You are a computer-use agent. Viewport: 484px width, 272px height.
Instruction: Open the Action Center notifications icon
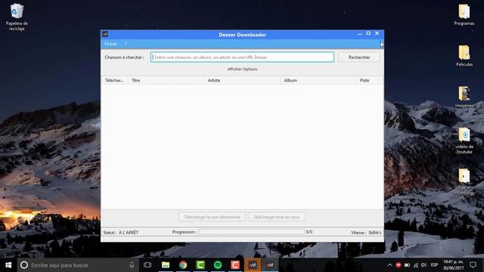click(473, 265)
